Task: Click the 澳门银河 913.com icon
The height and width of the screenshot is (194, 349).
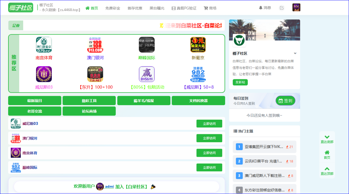Action: pos(95,45)
